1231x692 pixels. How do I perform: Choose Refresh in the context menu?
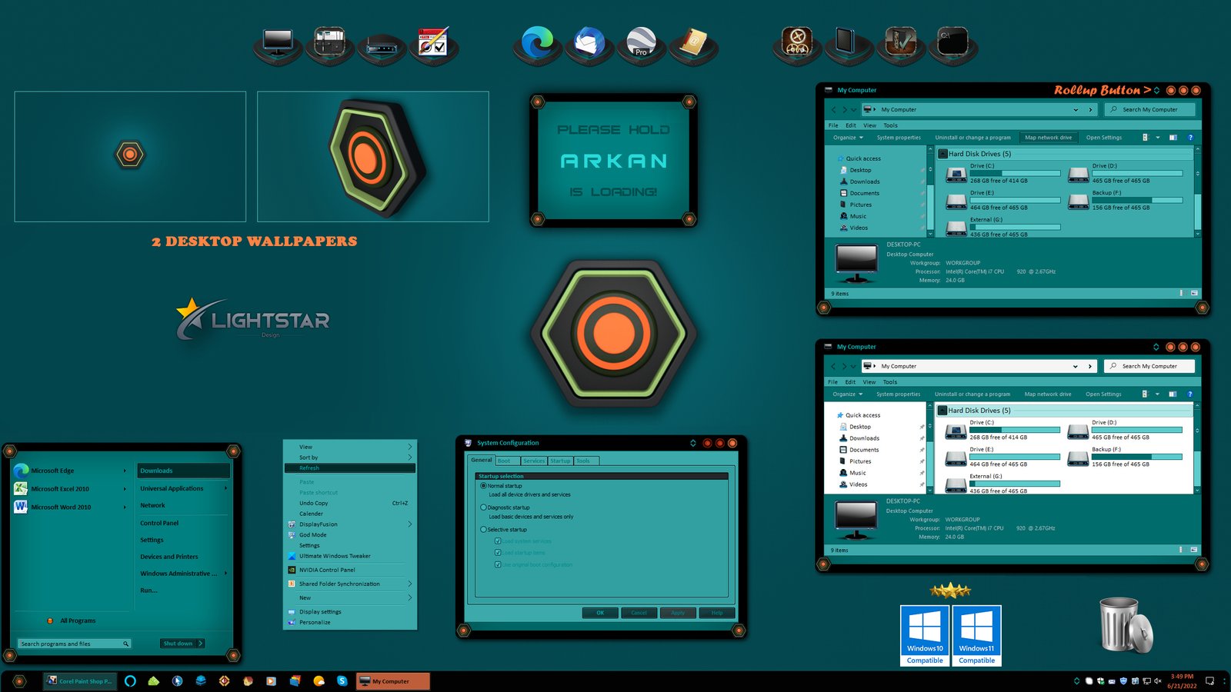coord(350,468)
